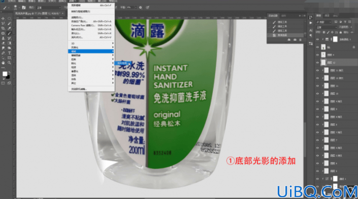This screenshot has width=358, height=199.
Task: Create new snapshot with camera icon
Action: [295, 40]
